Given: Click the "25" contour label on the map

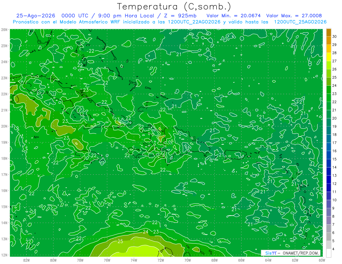Looking at the screenshot, I should [x=120, y=242].
